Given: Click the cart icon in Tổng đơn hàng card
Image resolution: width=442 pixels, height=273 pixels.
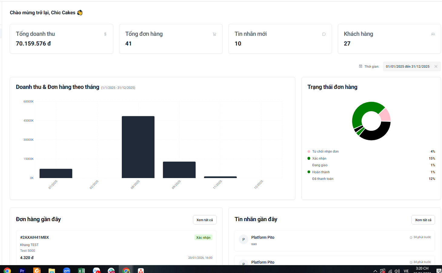Looking at the screenshot, I should 214,34.
